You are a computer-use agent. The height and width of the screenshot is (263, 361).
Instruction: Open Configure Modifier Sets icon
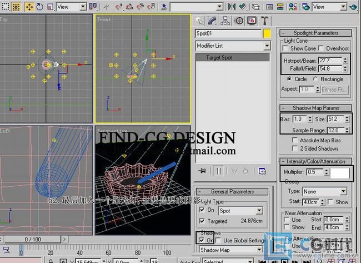click(262, 171)
